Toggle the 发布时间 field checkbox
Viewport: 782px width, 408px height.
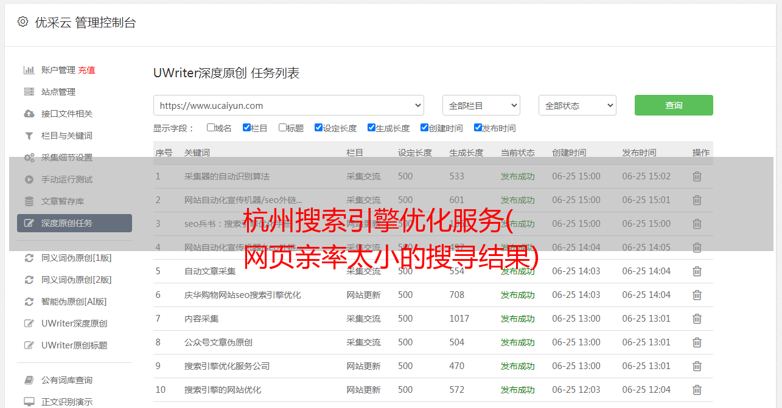(x=477, y=128)
